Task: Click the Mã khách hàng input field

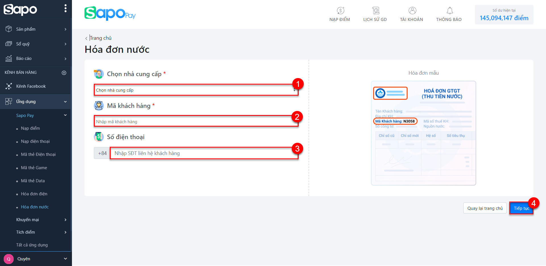Action: pyautogui.click(x=196, y=122)
